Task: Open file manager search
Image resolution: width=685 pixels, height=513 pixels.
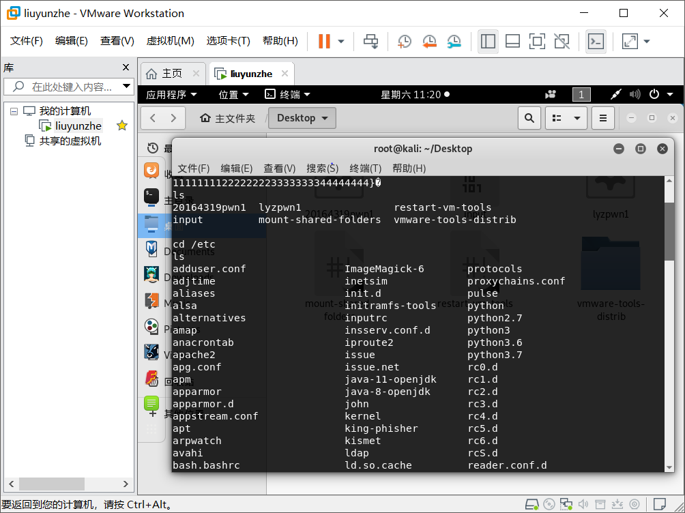Action: 529,118
